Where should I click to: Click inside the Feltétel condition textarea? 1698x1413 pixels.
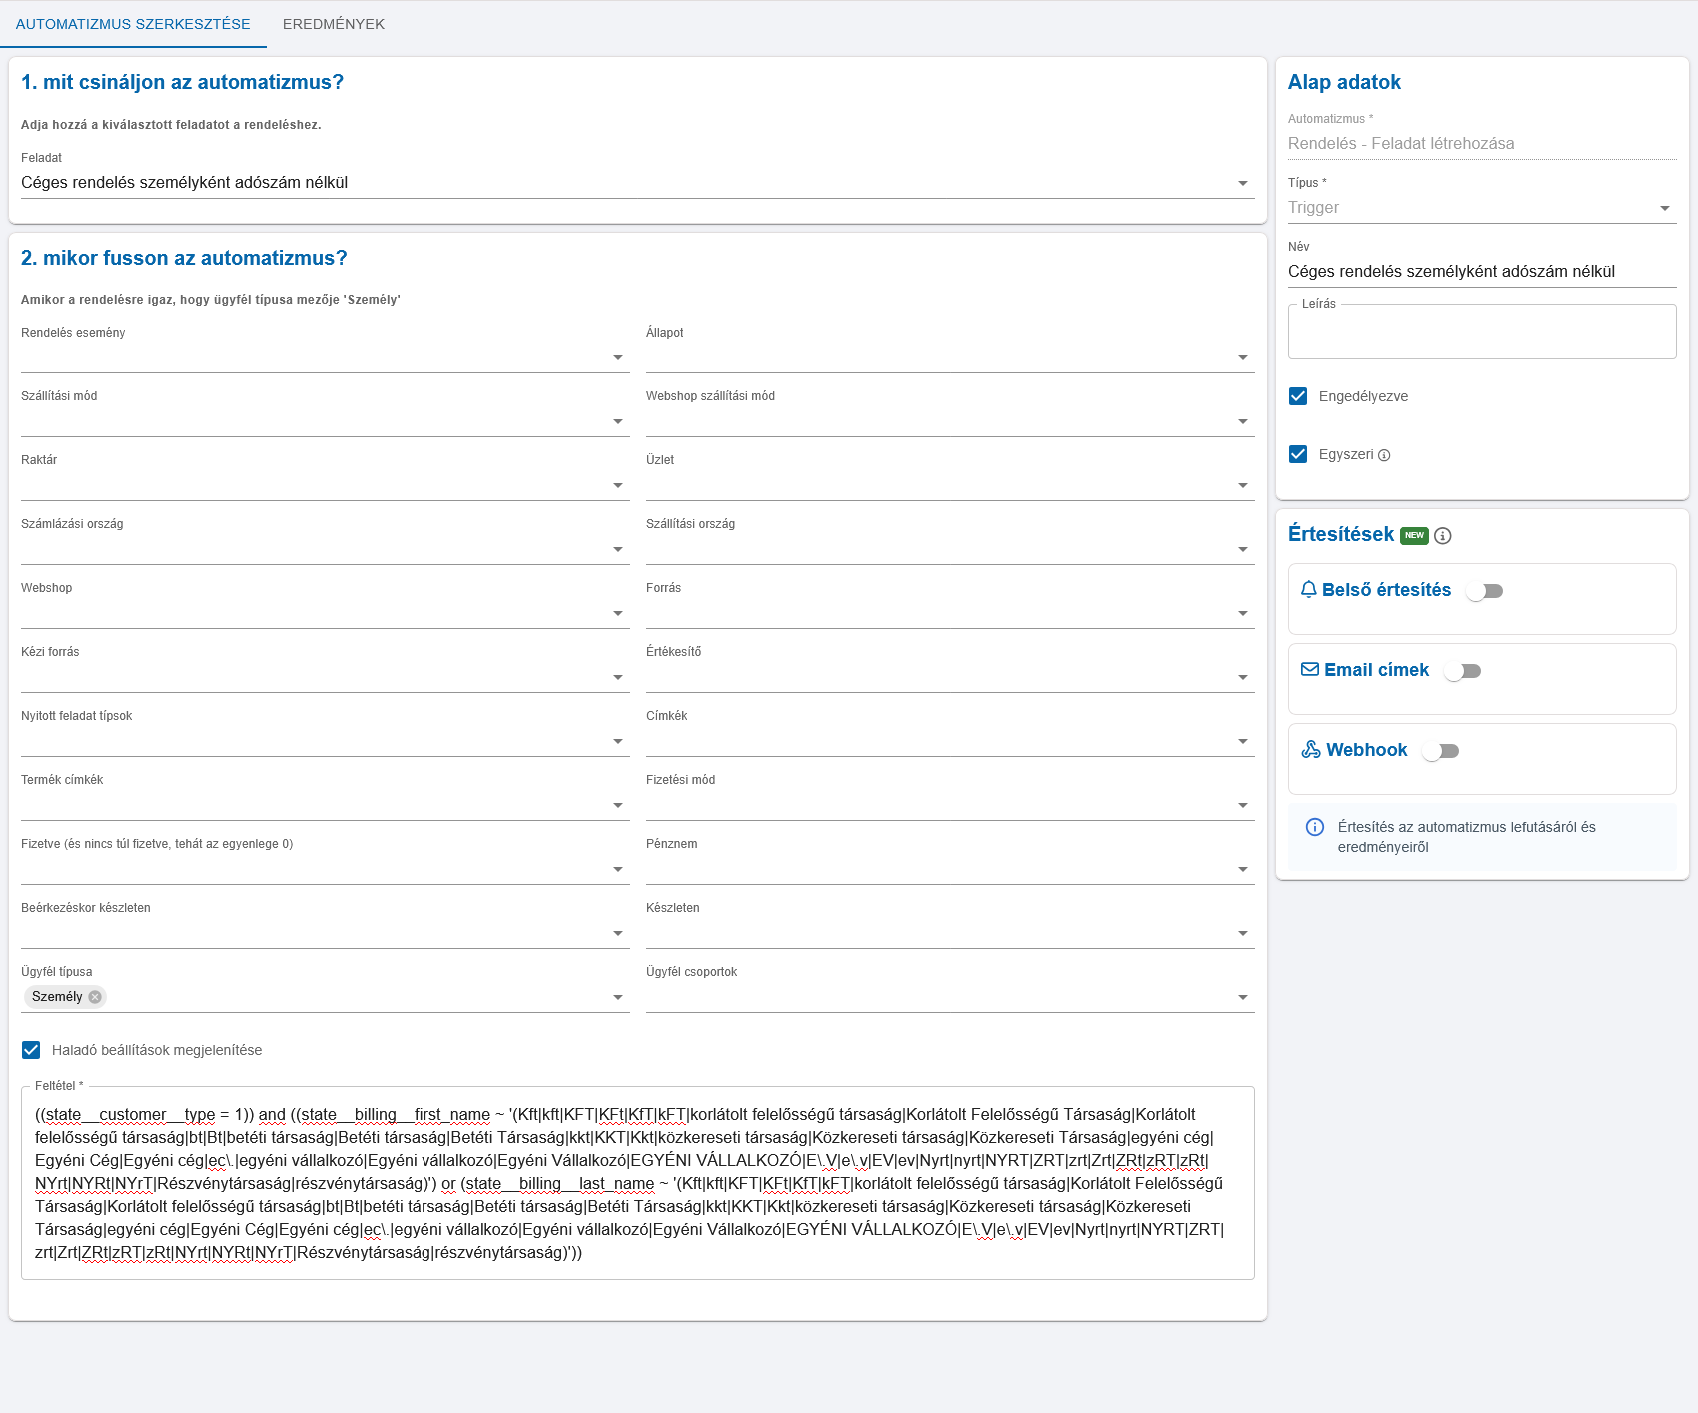[x=637, y=1183]
